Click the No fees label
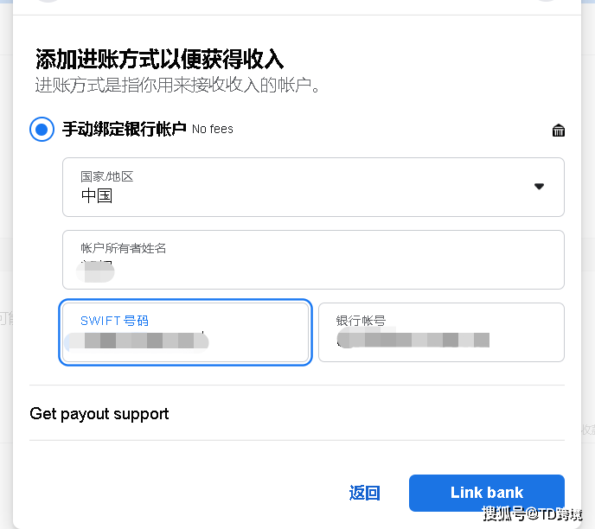 point(213,130)
